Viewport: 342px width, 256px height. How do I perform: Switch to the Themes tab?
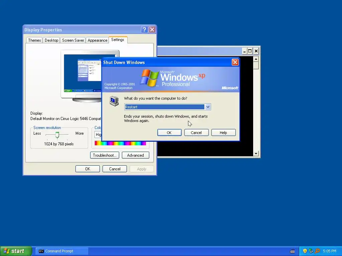pos(34,40)
